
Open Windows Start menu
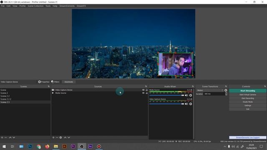click(4, 146)
